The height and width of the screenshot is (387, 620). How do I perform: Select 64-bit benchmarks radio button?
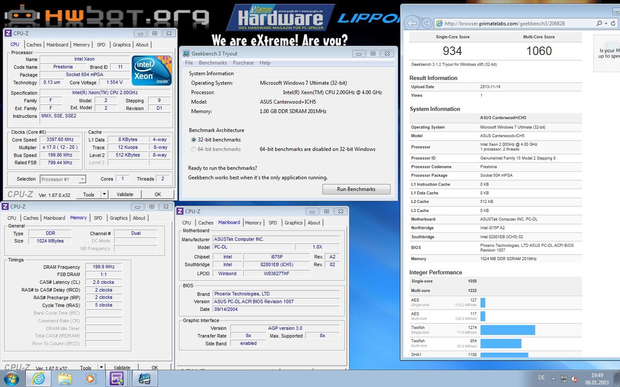[x=194, y=149]
